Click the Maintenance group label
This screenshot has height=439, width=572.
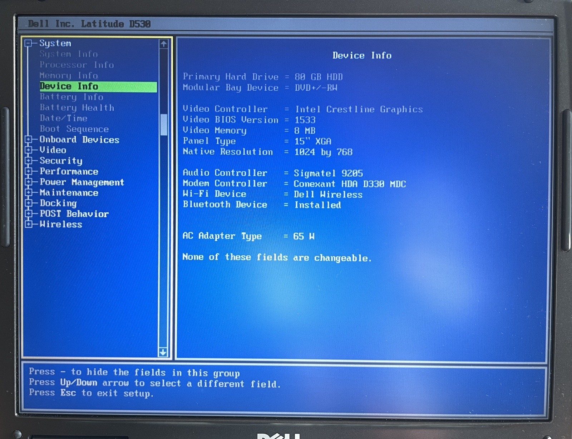[x=69, y=193]
